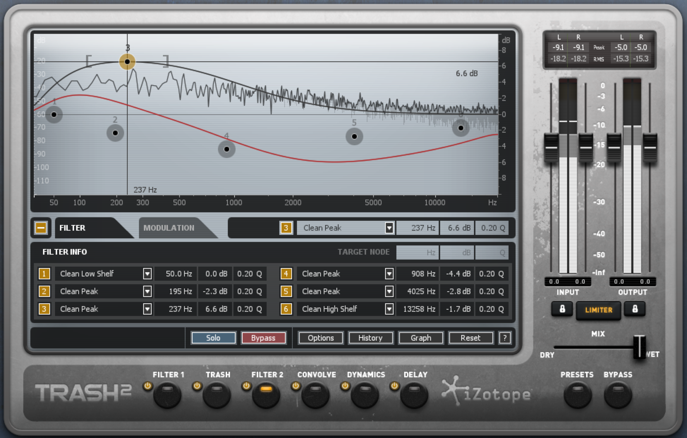Image resolution: width=687 pixels, height=438 pixels.
Task: Click the filter 3 badge in Filter Info
Action: click(x=44, y=309)
